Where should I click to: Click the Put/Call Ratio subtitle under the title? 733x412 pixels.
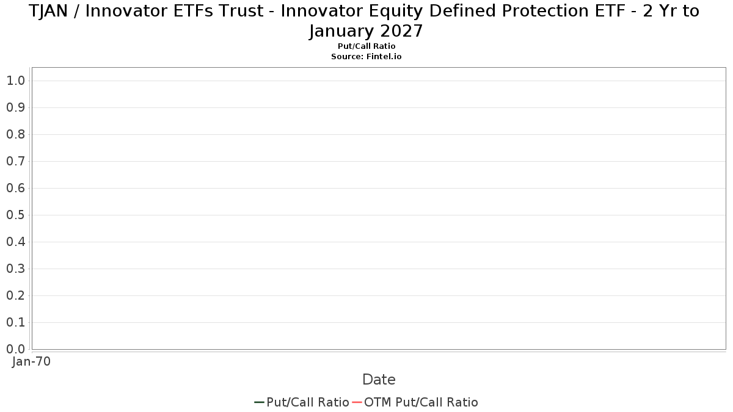coord(366,46)
